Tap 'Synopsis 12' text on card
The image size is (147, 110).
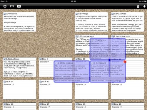click(9, 84)
